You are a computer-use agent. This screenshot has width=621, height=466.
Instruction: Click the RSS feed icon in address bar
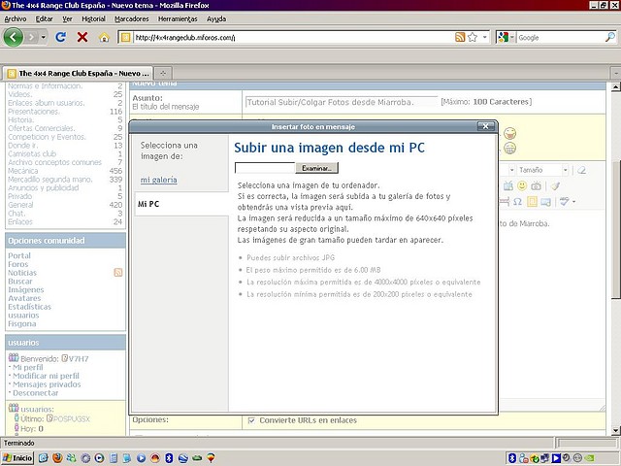460,37
